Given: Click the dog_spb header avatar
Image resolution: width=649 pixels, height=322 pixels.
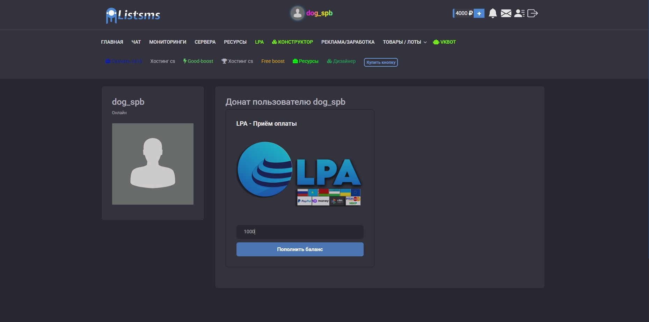Looking at the screenshot, I should [x=298, y=13].
